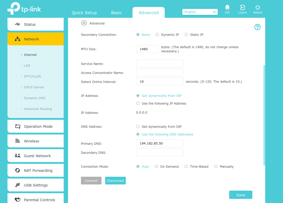Click the Save button
Viewport: 283px width, 203px height.
[x=240, y=195]
